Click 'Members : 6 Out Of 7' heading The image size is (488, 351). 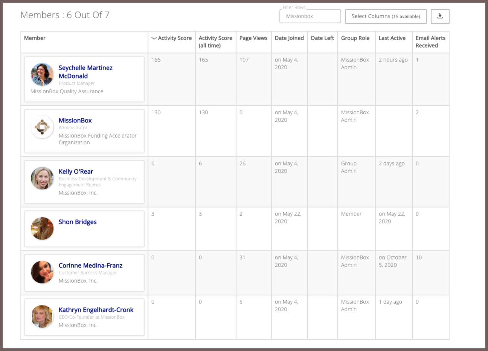(65, 15)
